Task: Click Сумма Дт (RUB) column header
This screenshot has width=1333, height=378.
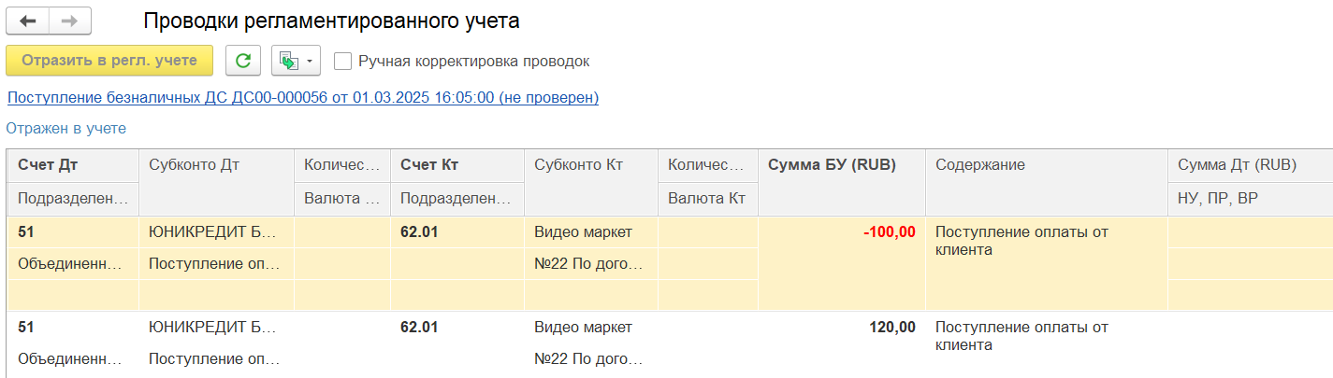Action: click(x=1250, y=165)
